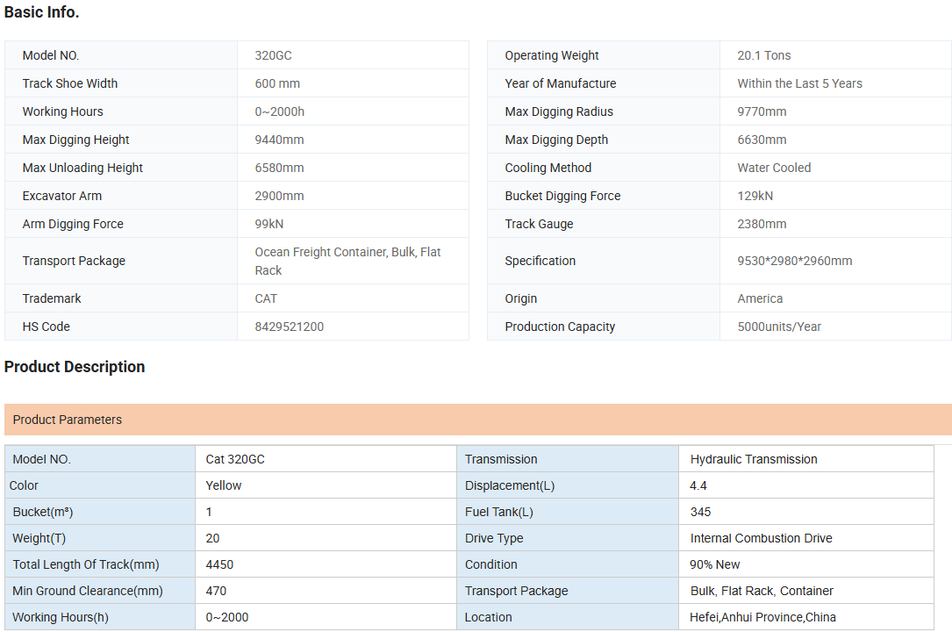Image resolution: width=952 pixels, height=632 pixels.
Task: Select the 5000units/Year value
Action: coord(779,327)
